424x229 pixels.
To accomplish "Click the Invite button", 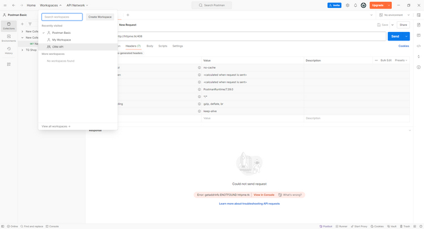I will click(x=334, y=5).
